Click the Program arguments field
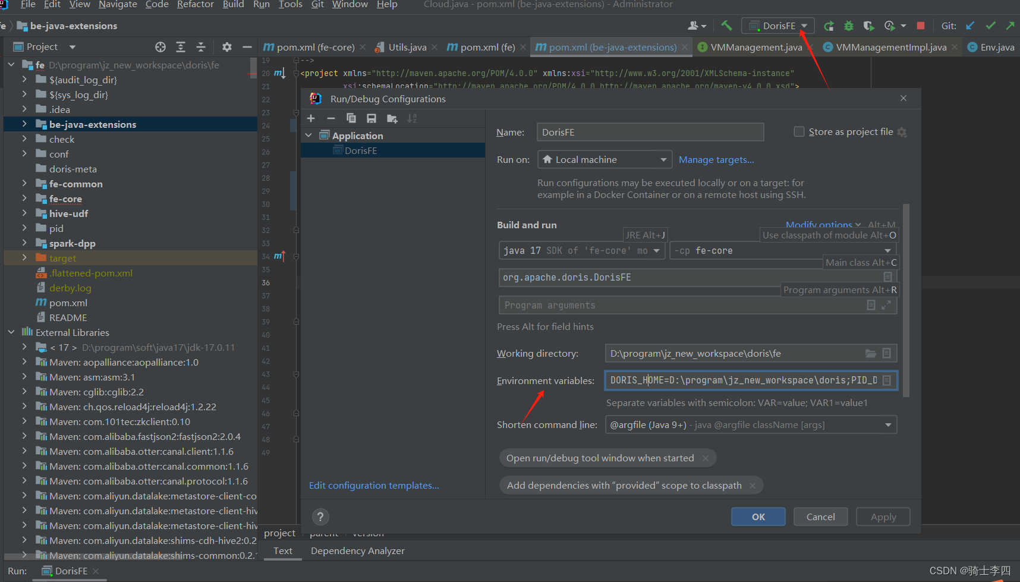The height and width of the screenshot is (582, 1020). tap(698, 305)
